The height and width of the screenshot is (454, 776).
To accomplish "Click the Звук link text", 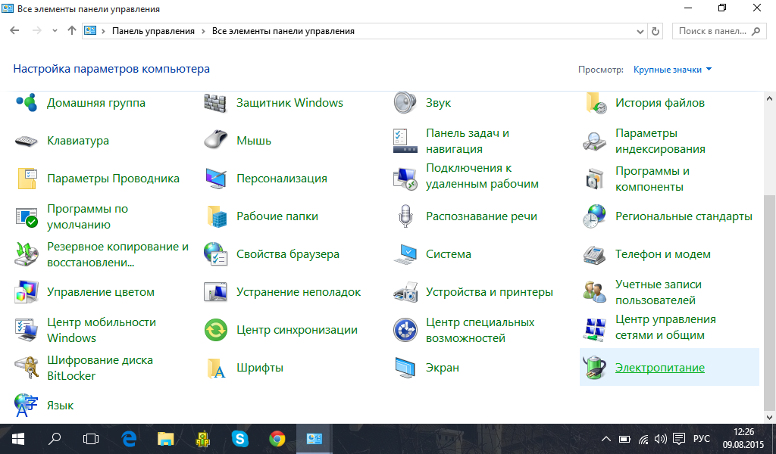I will (439, 103).
